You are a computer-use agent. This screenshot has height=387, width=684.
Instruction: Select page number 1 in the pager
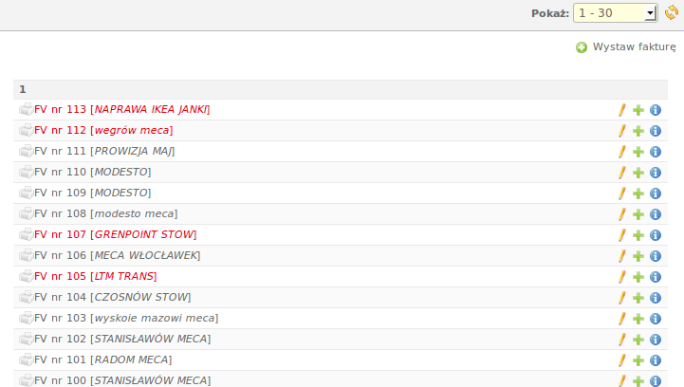coord(23,89)
